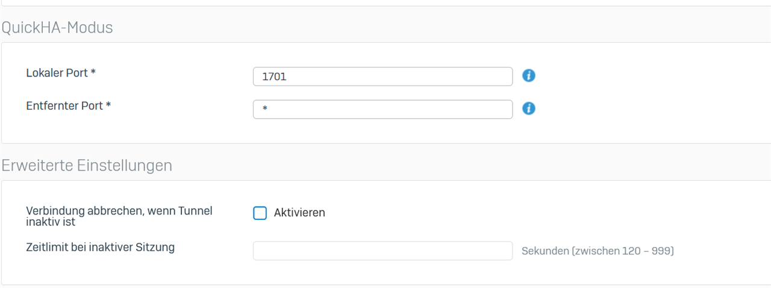
Task: Click the QuickHA-Modus section heading
Action: click(x=57, y=28)
